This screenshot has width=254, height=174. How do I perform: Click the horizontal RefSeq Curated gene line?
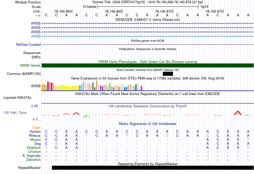point(148,45)
